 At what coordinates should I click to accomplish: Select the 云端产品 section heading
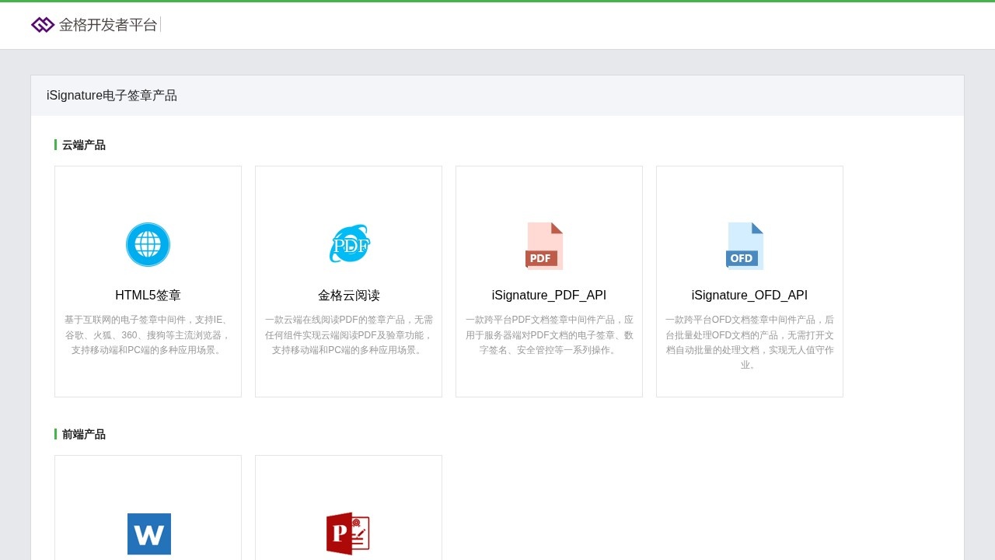[84, 145]
